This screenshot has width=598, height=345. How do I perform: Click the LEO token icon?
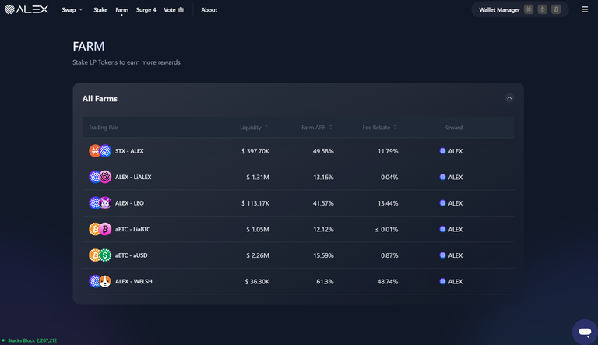click(105, 203)
